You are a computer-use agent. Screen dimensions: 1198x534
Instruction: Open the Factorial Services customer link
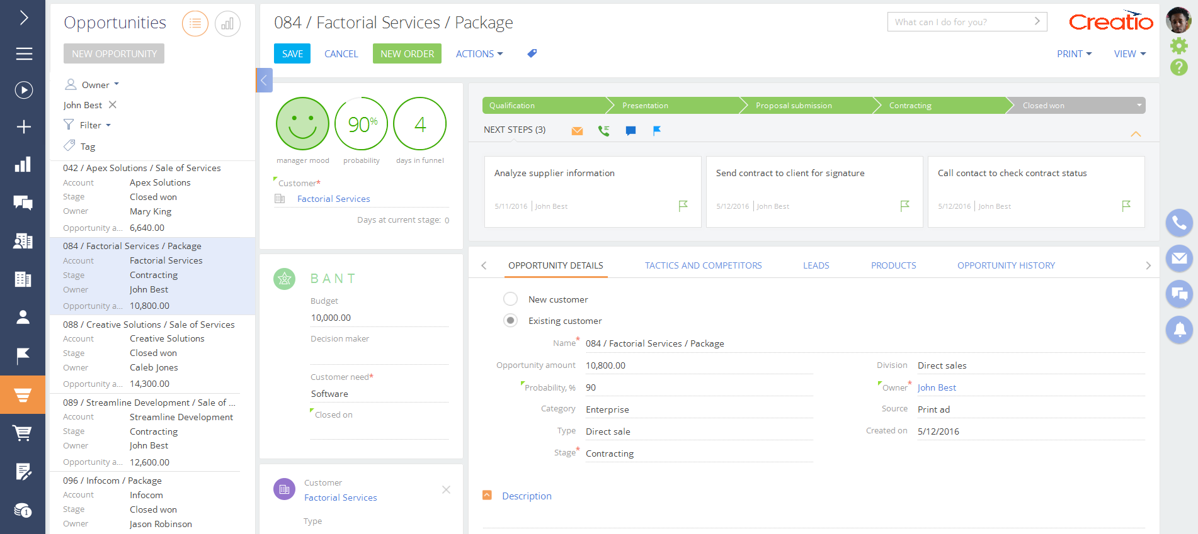(x=333, y=199)
